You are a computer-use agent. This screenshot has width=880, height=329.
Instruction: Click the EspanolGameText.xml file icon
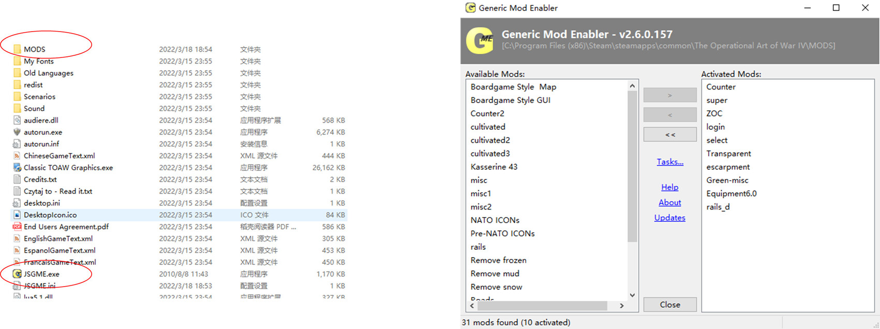[17, 250]
